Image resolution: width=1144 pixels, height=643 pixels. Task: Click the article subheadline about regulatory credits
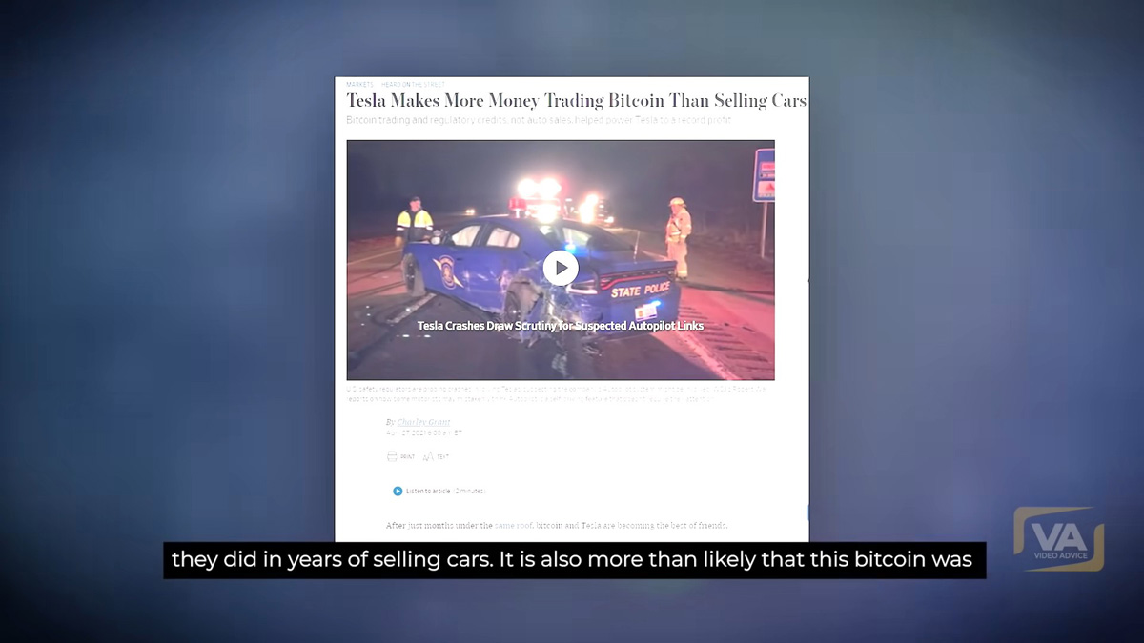point(539,121)
